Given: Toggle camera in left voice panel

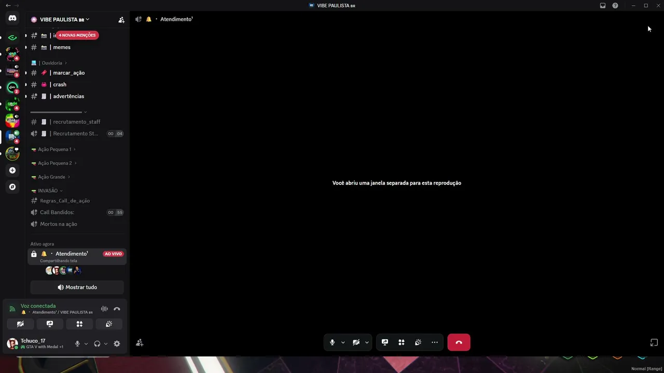Looking at the screenshot, I should [x=20, y=324].
